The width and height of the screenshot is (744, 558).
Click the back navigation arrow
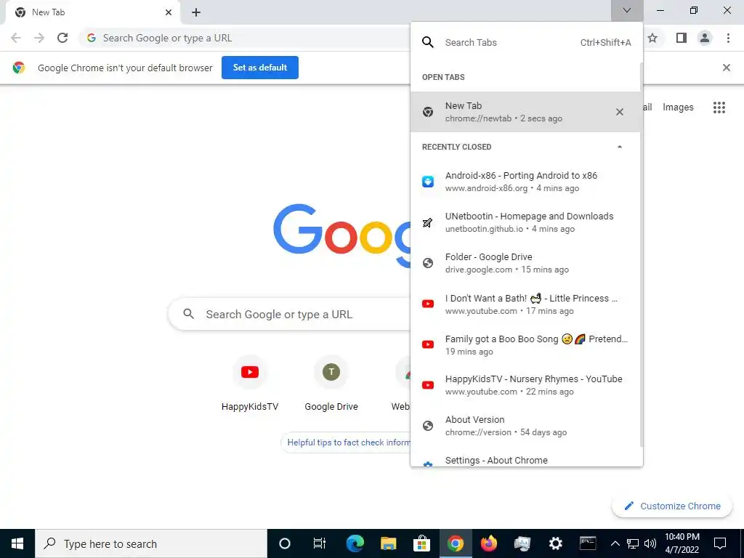click(x=16, y=38)
